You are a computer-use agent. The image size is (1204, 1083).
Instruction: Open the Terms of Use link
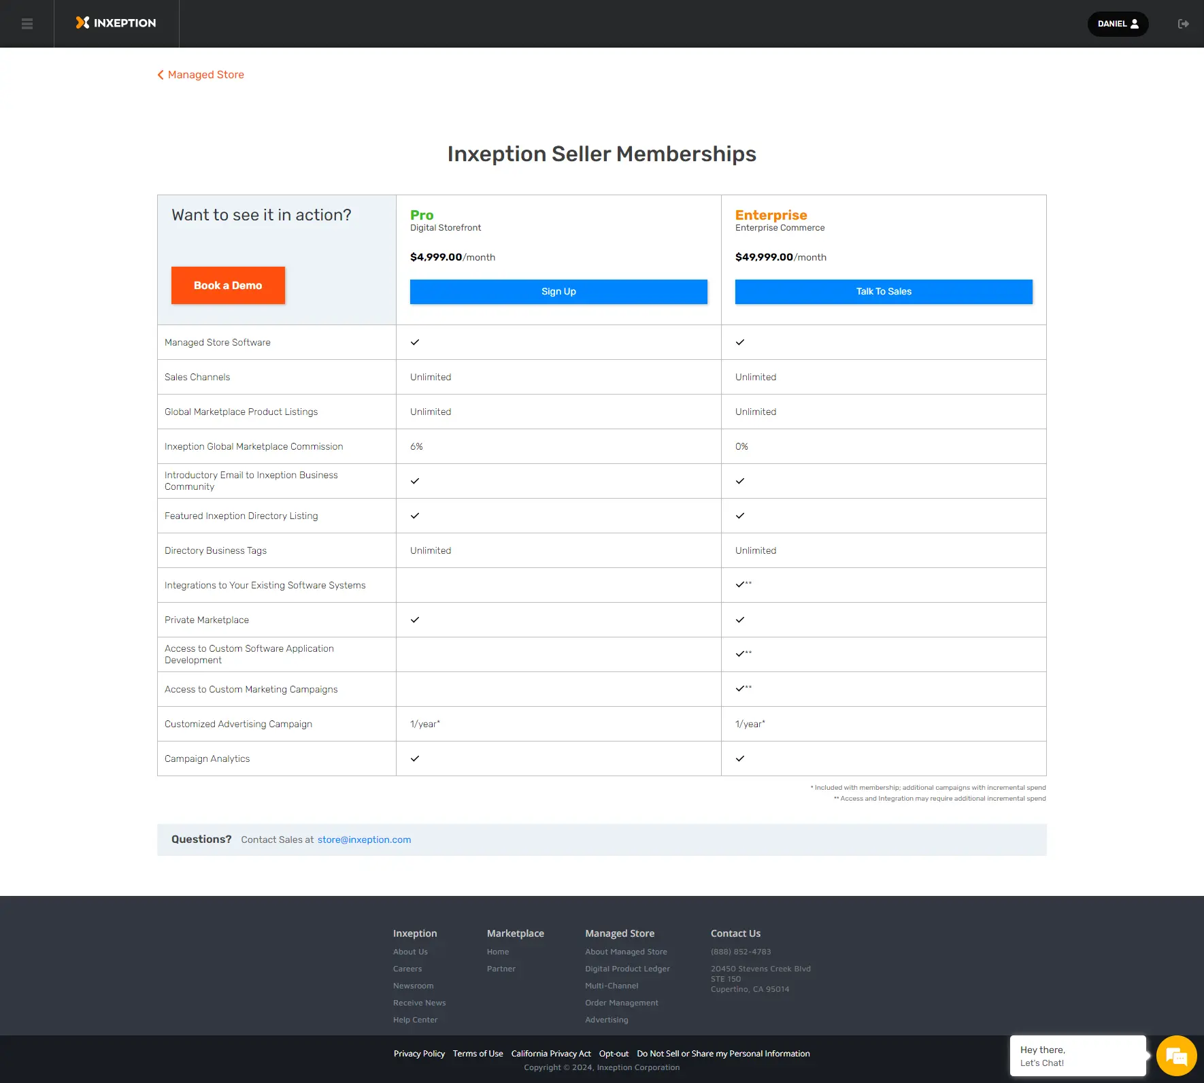(x=478, y=1054)
